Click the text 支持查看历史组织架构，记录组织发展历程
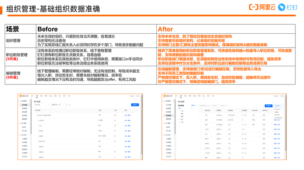Viewport: 304px width, 170px height. pos(191,41)
